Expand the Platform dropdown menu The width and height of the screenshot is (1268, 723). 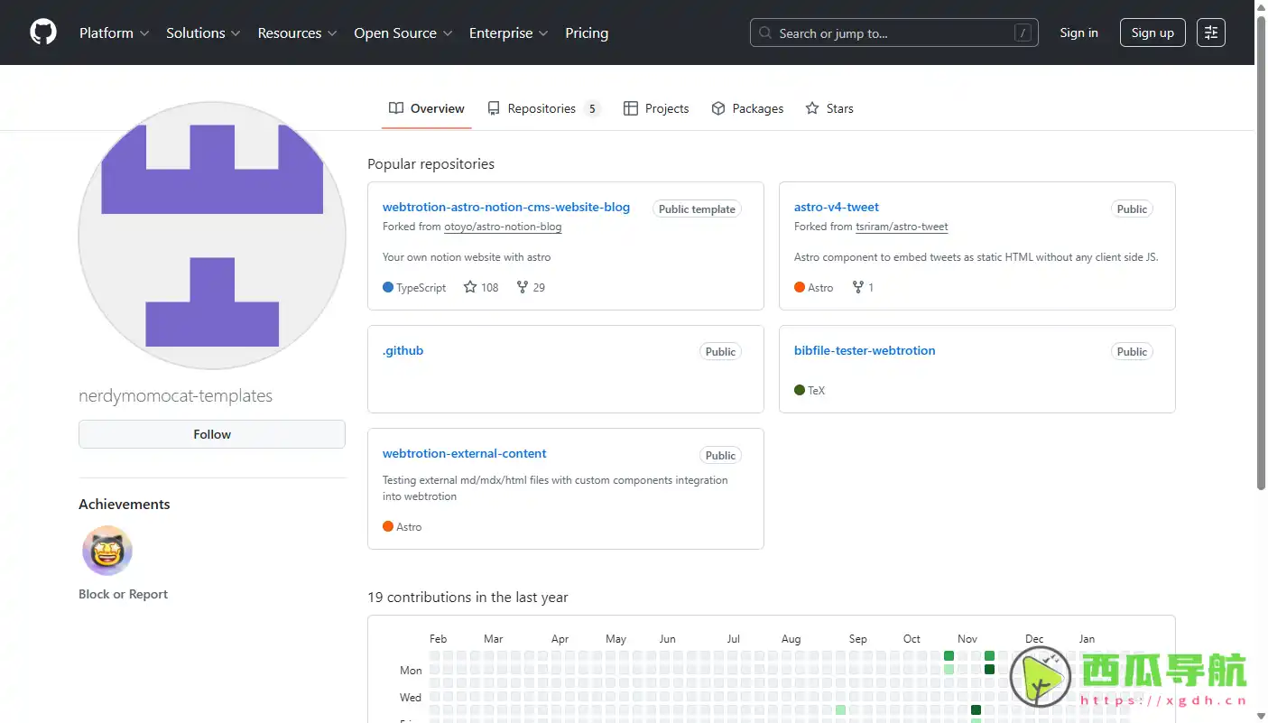pos(114,32)
